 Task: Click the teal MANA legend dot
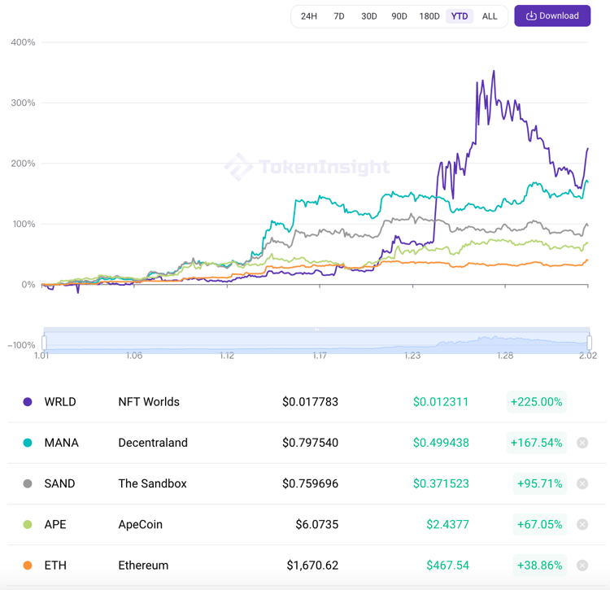[28, 443]
